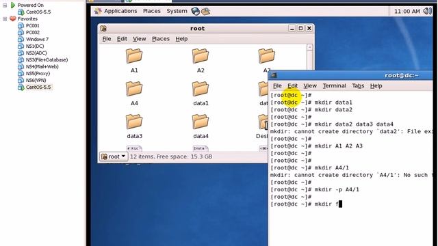This screenshot has width=438, height=246.
Task: Select the data4 folder icon
Action: [x=201, y=122]
